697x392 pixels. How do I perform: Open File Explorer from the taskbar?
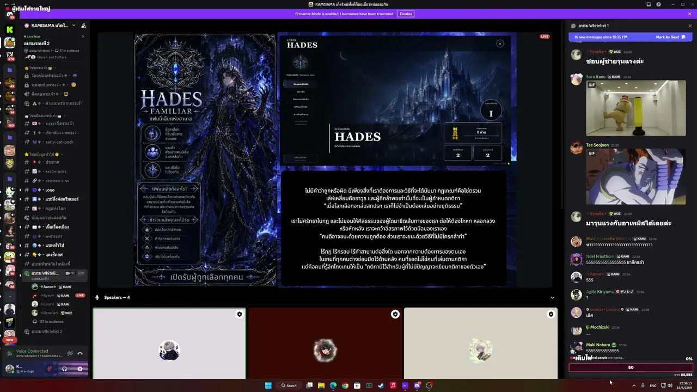coord(321,385)
